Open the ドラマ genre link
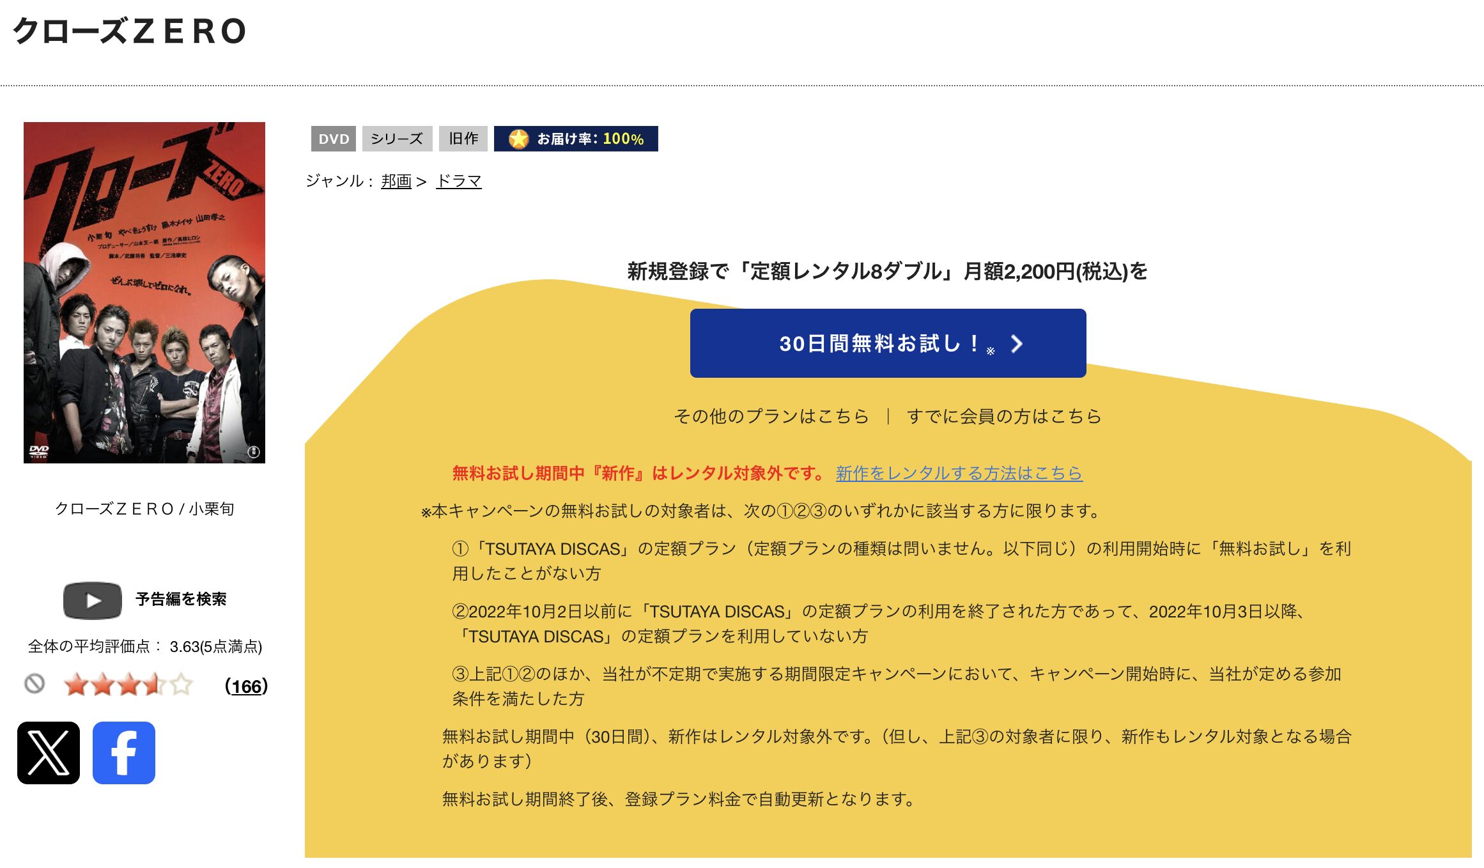The width and height of the screenshot is (1484, 868). (x=459, y=182)
